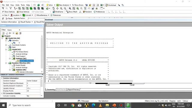Expand the Coordinate Systems node

[x=6, y=45]
